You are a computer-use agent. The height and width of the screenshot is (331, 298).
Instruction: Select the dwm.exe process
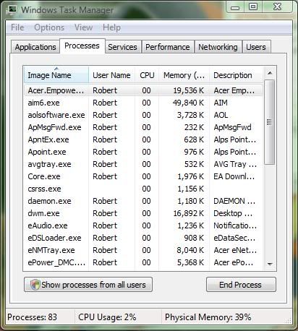coord(143,213)
